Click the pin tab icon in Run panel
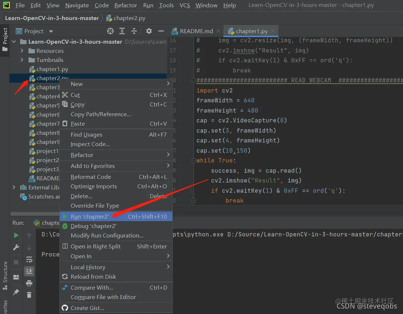This screenshot has height=314, width=403. tap(16, 292)
